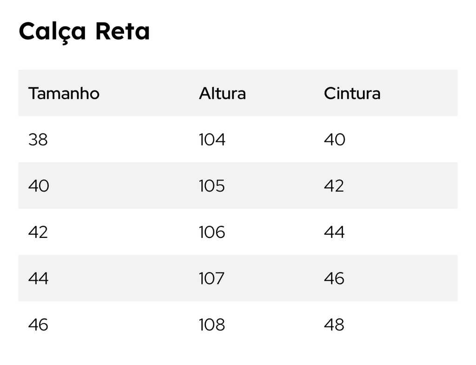Click the Altura value 104
The image size is (476, 365).
tap(212, 140)
